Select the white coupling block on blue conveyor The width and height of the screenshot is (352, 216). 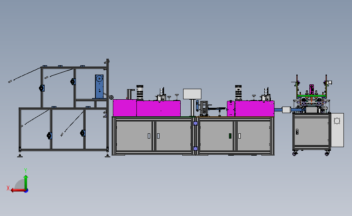click(x=287, y=110)
